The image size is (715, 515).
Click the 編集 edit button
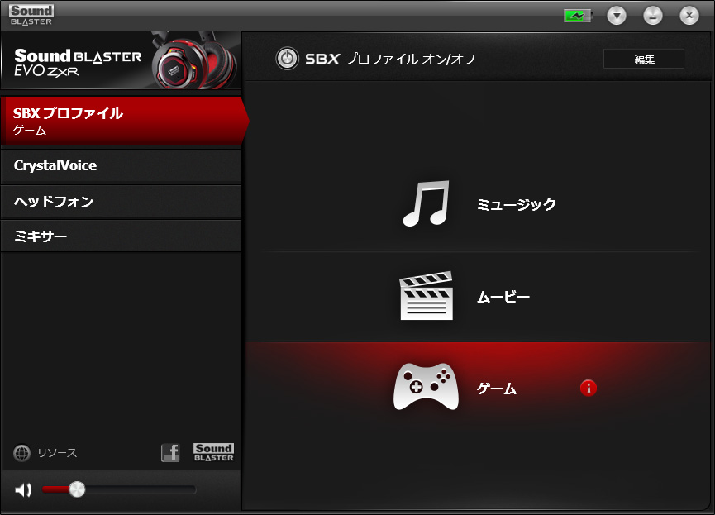click(644, 59)
